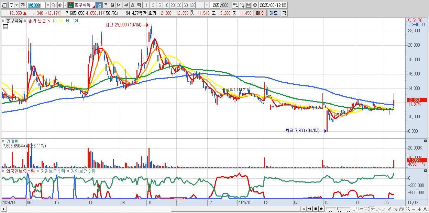Viewport: 429px width, 213px height.
Task: Select the 월 monthly period button
Action: click(112, 5)
